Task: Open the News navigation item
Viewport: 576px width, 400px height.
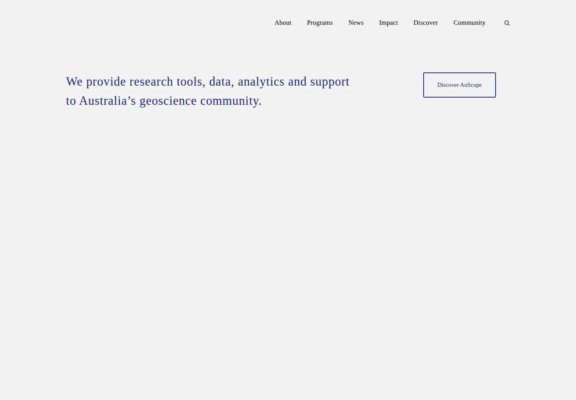Action: coord(356,23)
